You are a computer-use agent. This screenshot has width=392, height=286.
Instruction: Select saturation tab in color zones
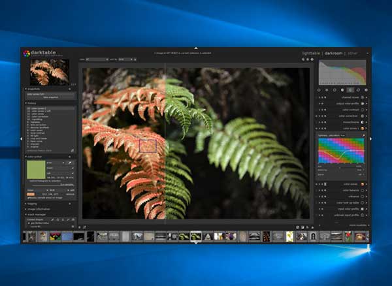click(x=334, y=135)
